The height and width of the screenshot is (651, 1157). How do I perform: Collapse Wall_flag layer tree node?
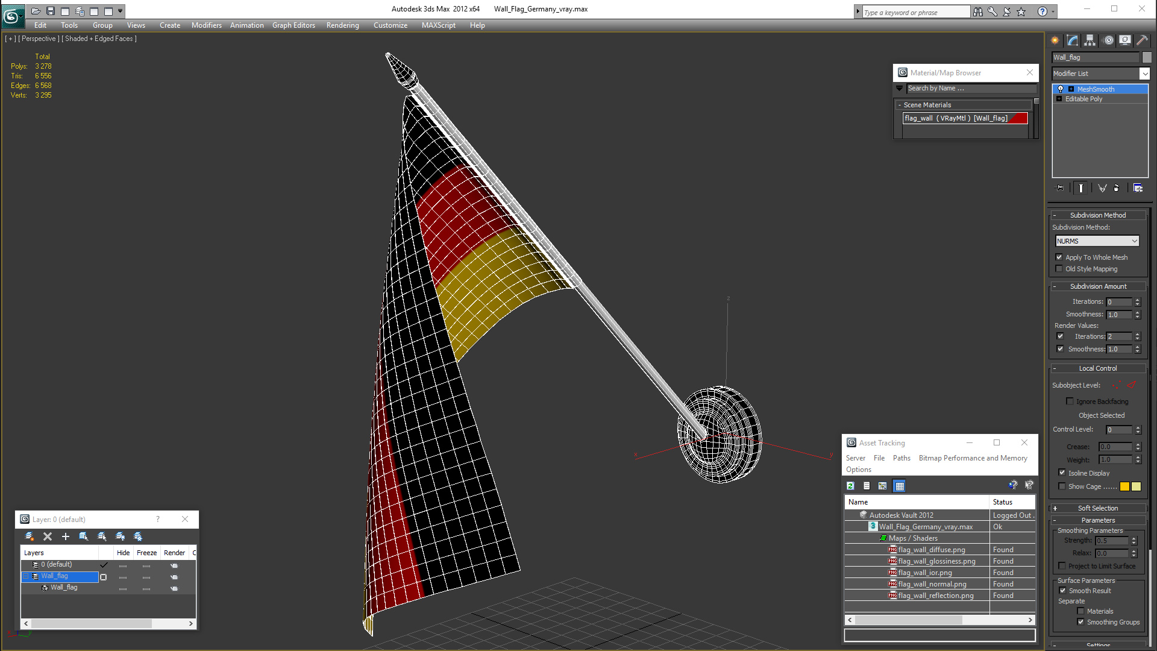[x=27, y=576]
